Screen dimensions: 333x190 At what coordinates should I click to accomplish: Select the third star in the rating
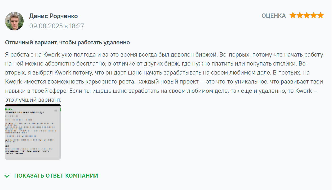click(307, 15)
